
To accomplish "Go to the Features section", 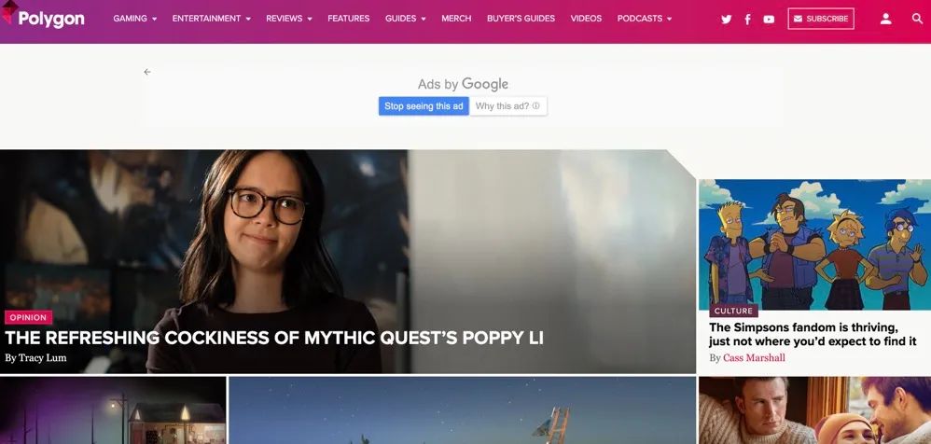I will pyautogui.click(x=349, y=19).
